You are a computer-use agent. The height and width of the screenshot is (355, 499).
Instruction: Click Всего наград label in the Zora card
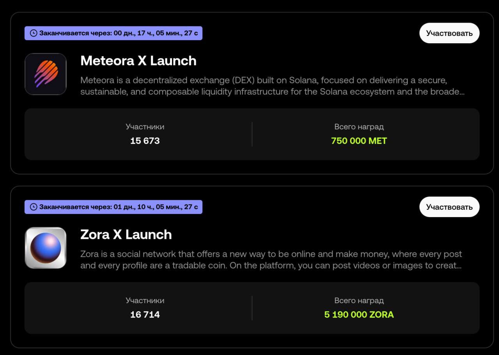pyautogui.click(x=359, y=301)
